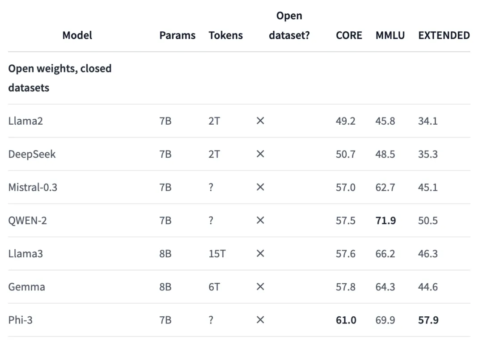Viewport: 483px width, 348px height.
Task: Click the X mark in the Gemma row
Action: (x=260, y=287)
